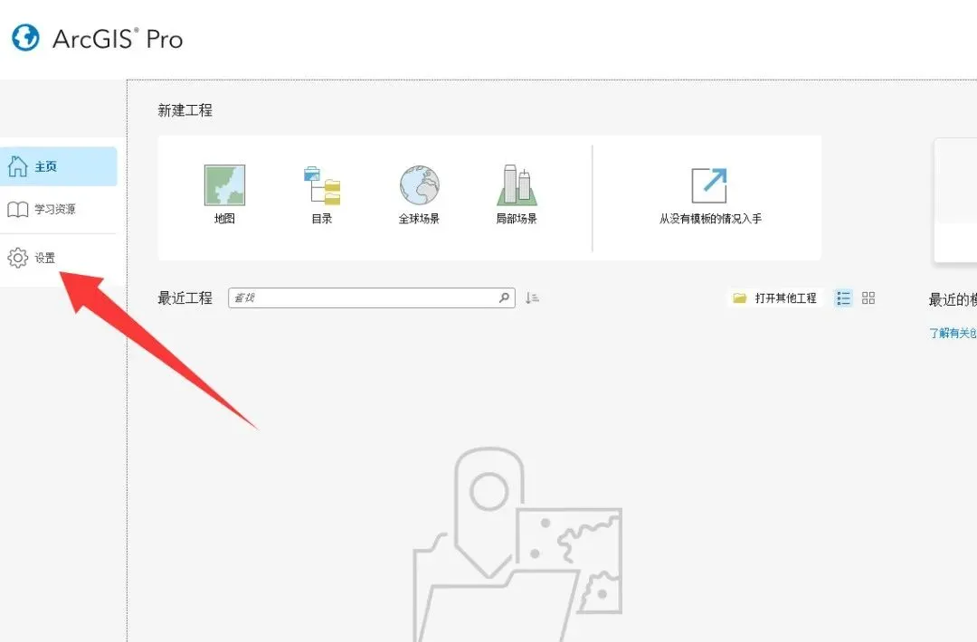
Task: Start a Local Scene (局部场景) project
Action: click(x=517, y=194)
